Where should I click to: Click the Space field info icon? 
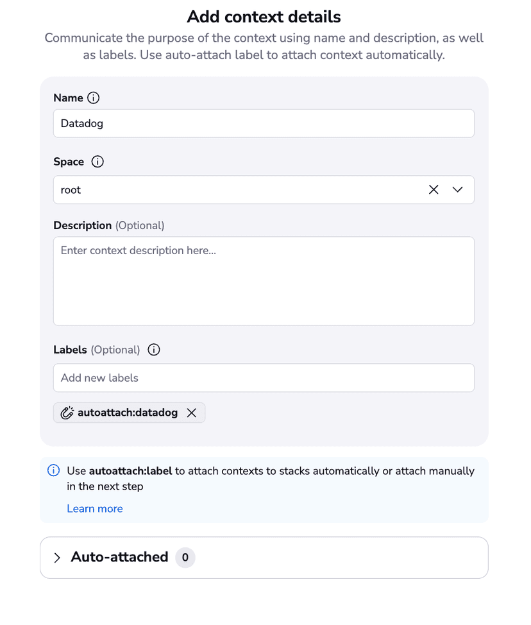coord(97,161)
